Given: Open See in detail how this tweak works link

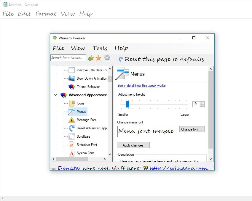Looking at the screenshot, I should tap(141, 86).
